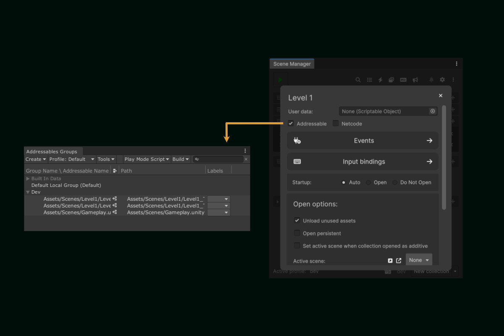The width and height of the screenshot is (504, 336).
Task: Click the green play button in Scene Manager
Action: coord(280,79)
